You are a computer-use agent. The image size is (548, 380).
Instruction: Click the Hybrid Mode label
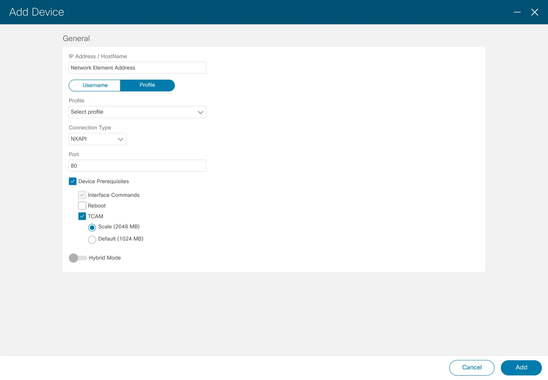(x=105, y=258)
